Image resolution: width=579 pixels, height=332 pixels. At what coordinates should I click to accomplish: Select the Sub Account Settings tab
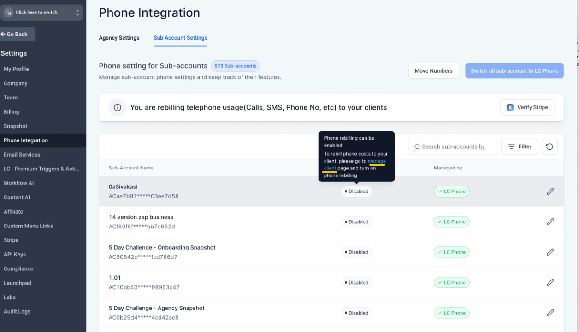[x=180, y=38]
